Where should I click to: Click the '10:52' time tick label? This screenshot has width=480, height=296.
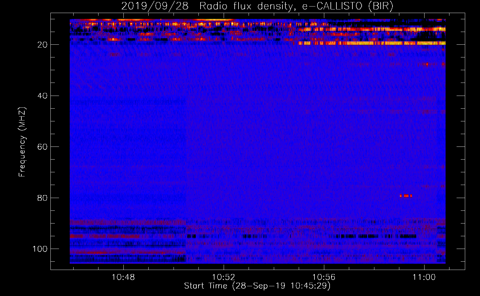[x=223, y=277]
